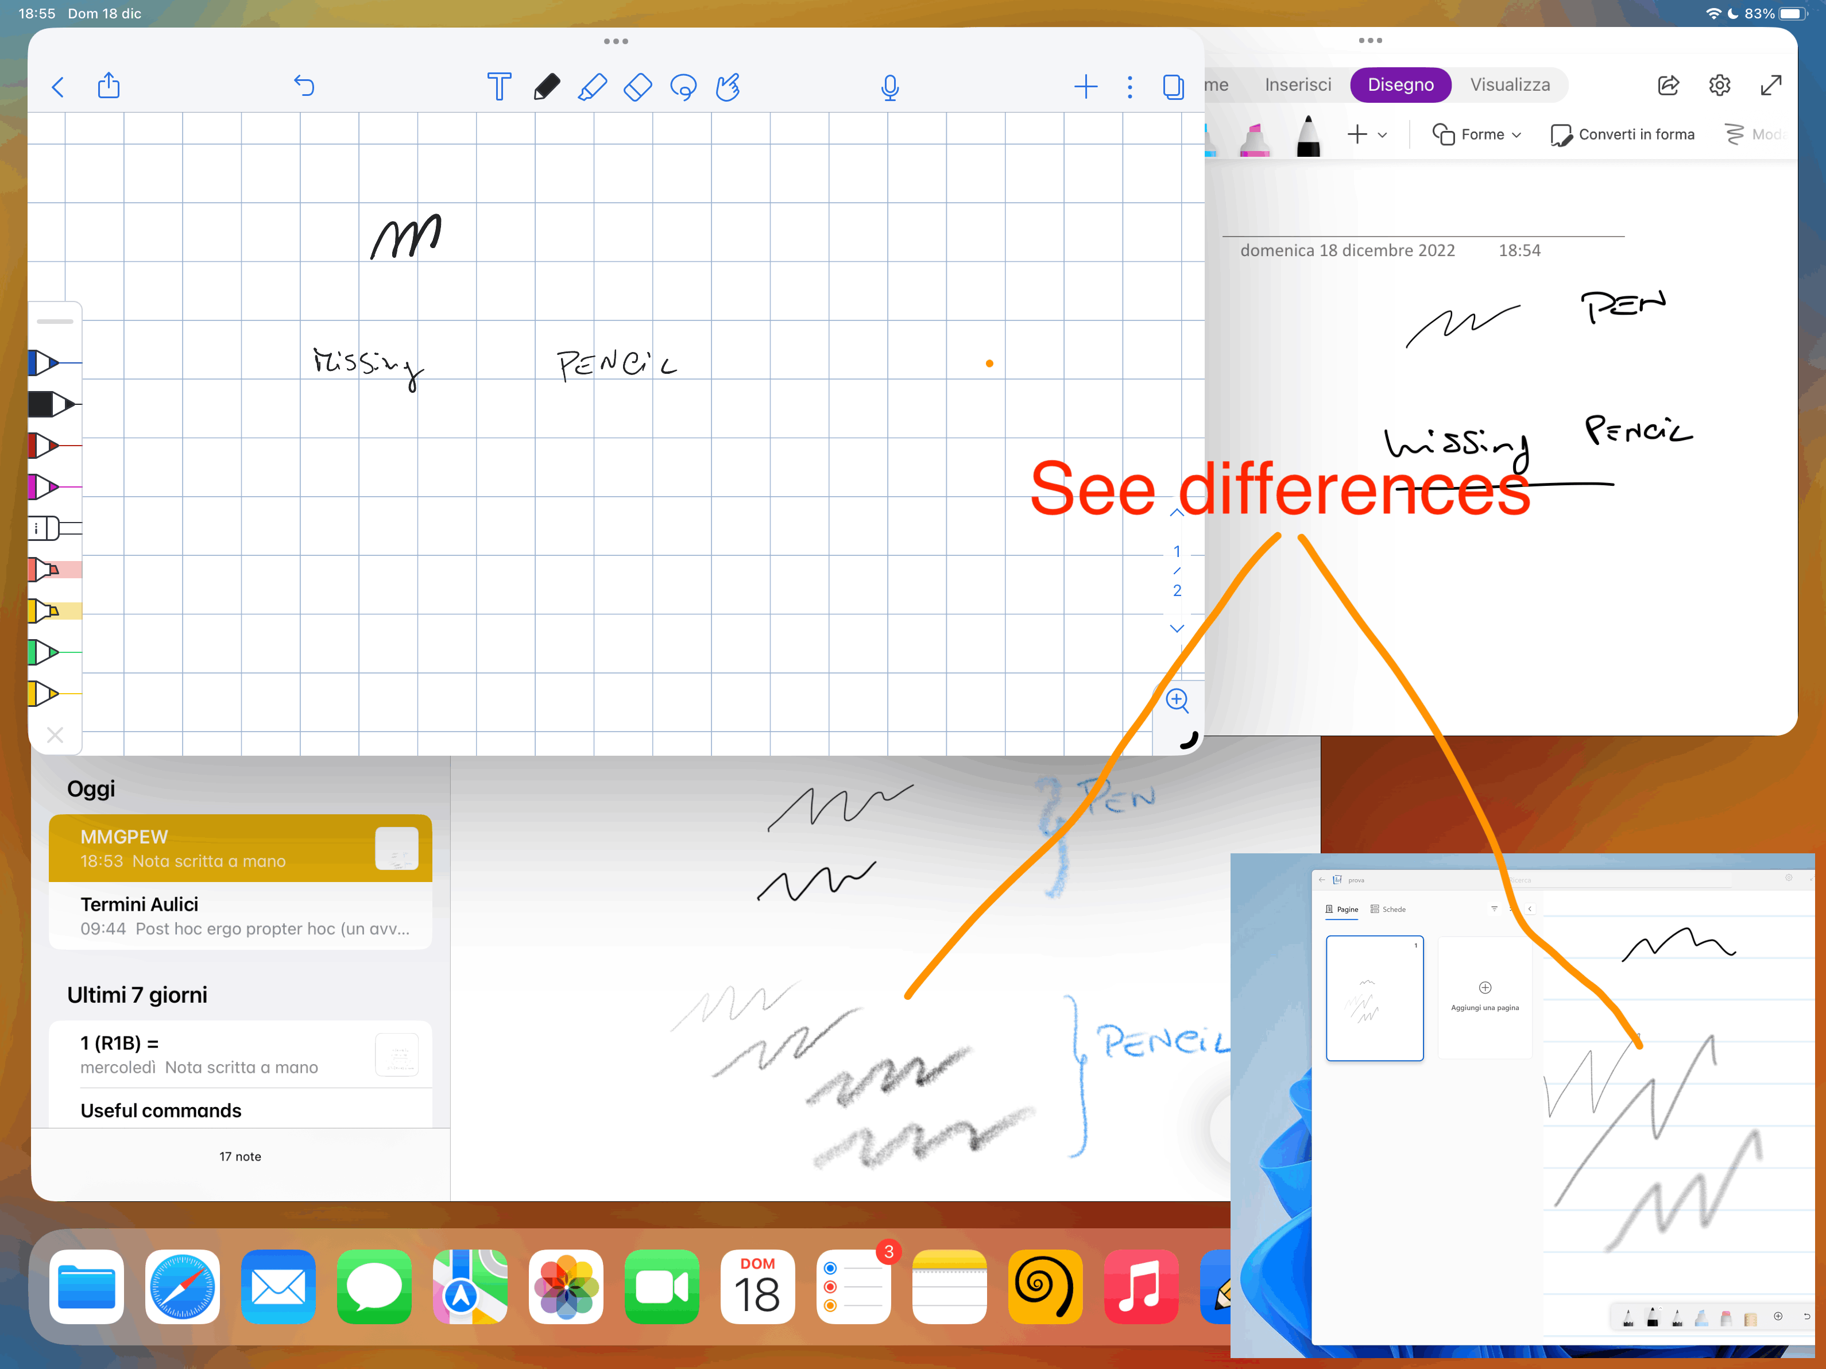The image size is (1826, 1369).
Task: Go to the next page arrow
Action: 1177,629
